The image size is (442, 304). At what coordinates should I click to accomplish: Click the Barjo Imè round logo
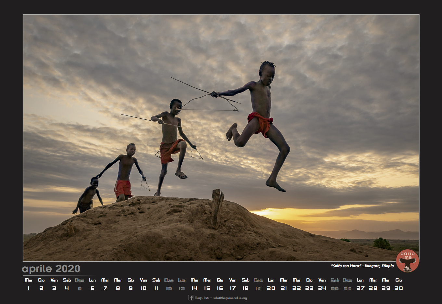[x=407, y=260]
